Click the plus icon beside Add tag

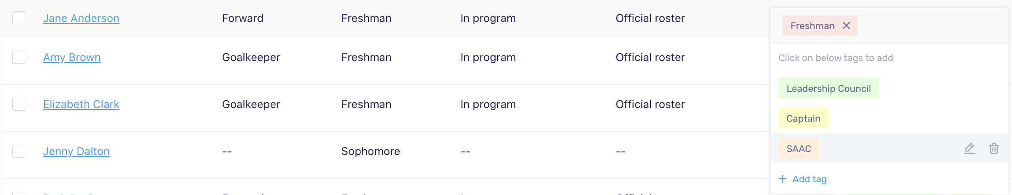(x=783, y=179)
